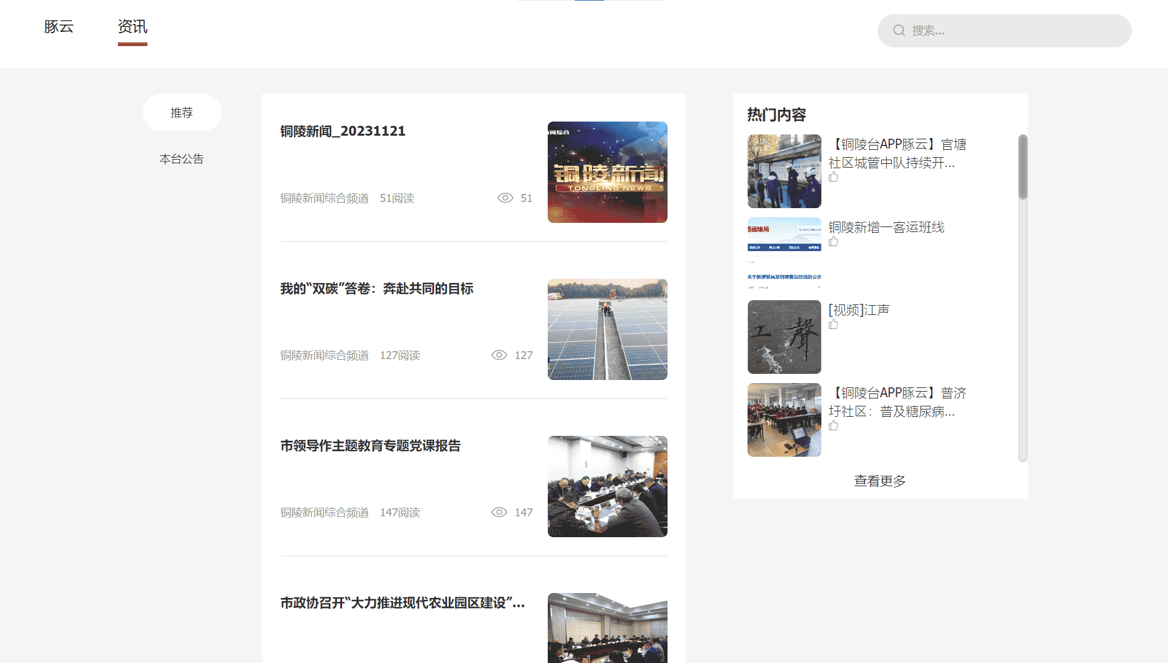Select the 本台公告 category
Viewport: 1168px width, 663px height.
[182, 159]
